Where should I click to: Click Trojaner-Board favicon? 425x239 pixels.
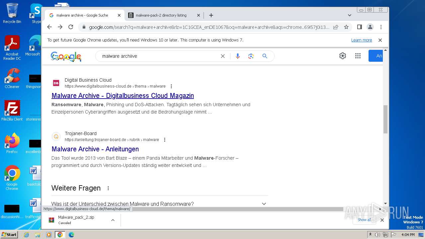(56, 136)
